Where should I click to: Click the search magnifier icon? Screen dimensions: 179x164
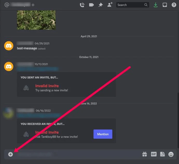pyautogui.click(x=146, y=5)
